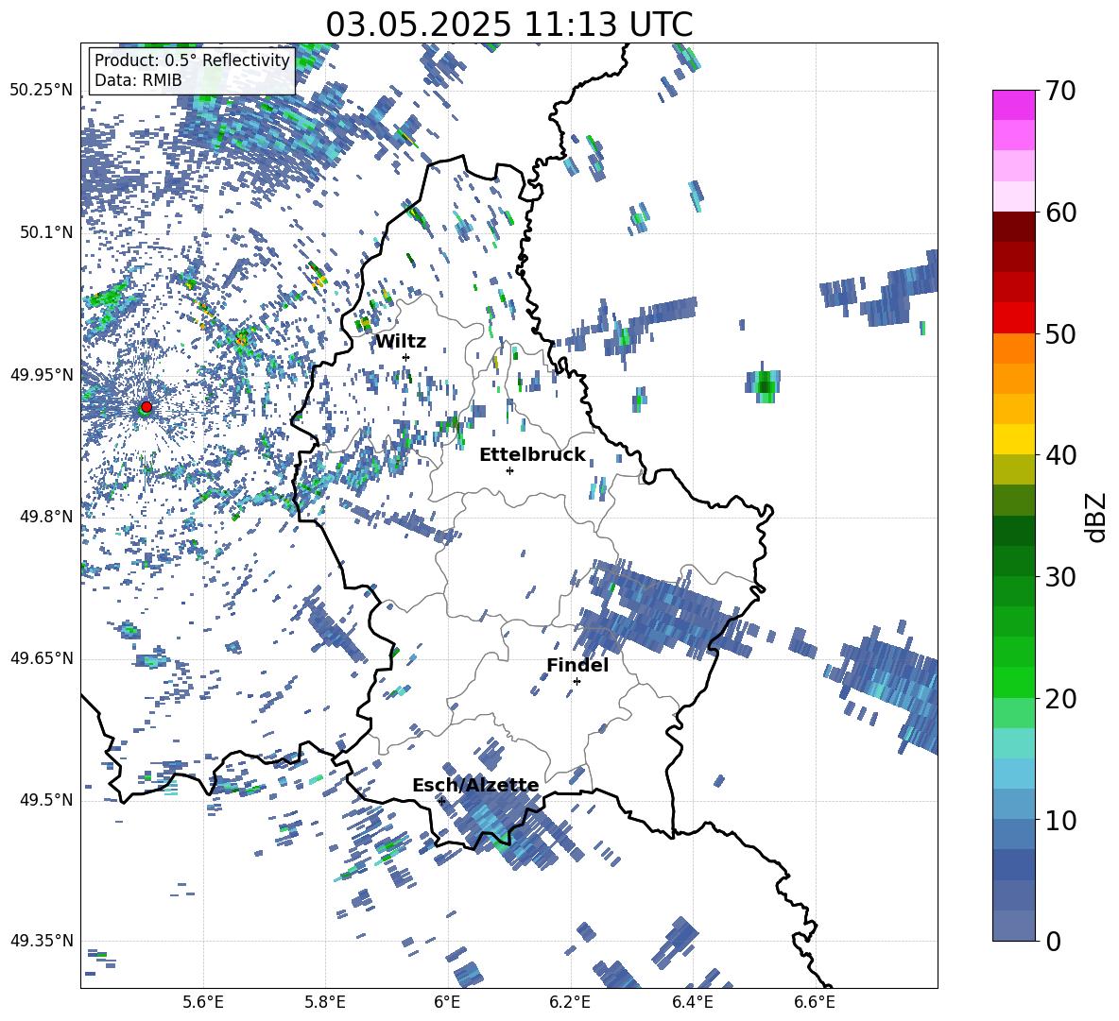Click the dBZ colorbar axis label
The height and width of the screenshot is (1021, 1119).
pyautogui.click(x=1097, y=517)
